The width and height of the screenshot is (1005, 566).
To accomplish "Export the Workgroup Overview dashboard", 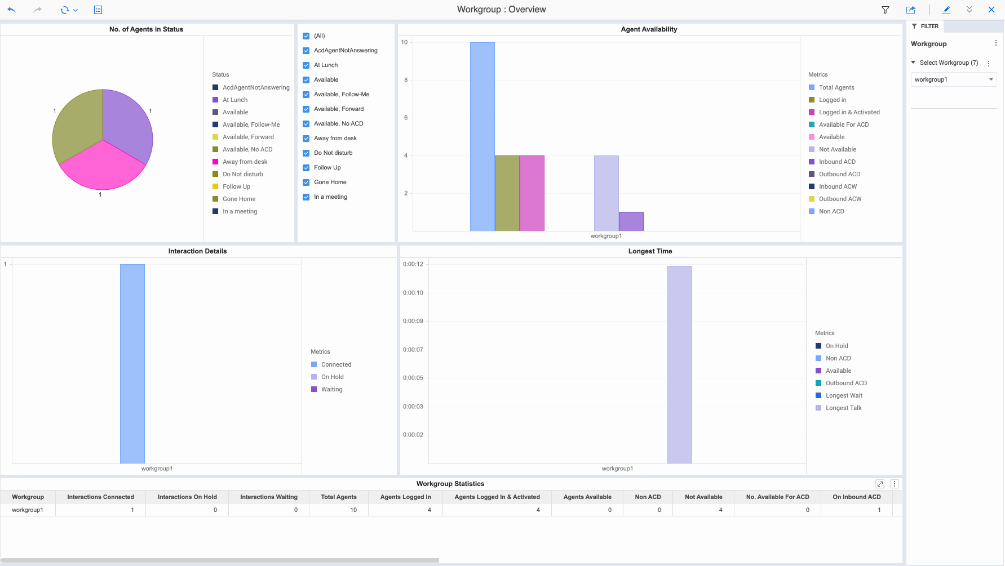I will pos(910,10).
